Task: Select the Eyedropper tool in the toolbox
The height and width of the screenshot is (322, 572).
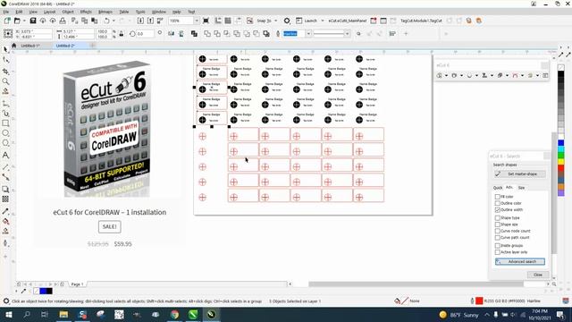Action: point(5,211)
